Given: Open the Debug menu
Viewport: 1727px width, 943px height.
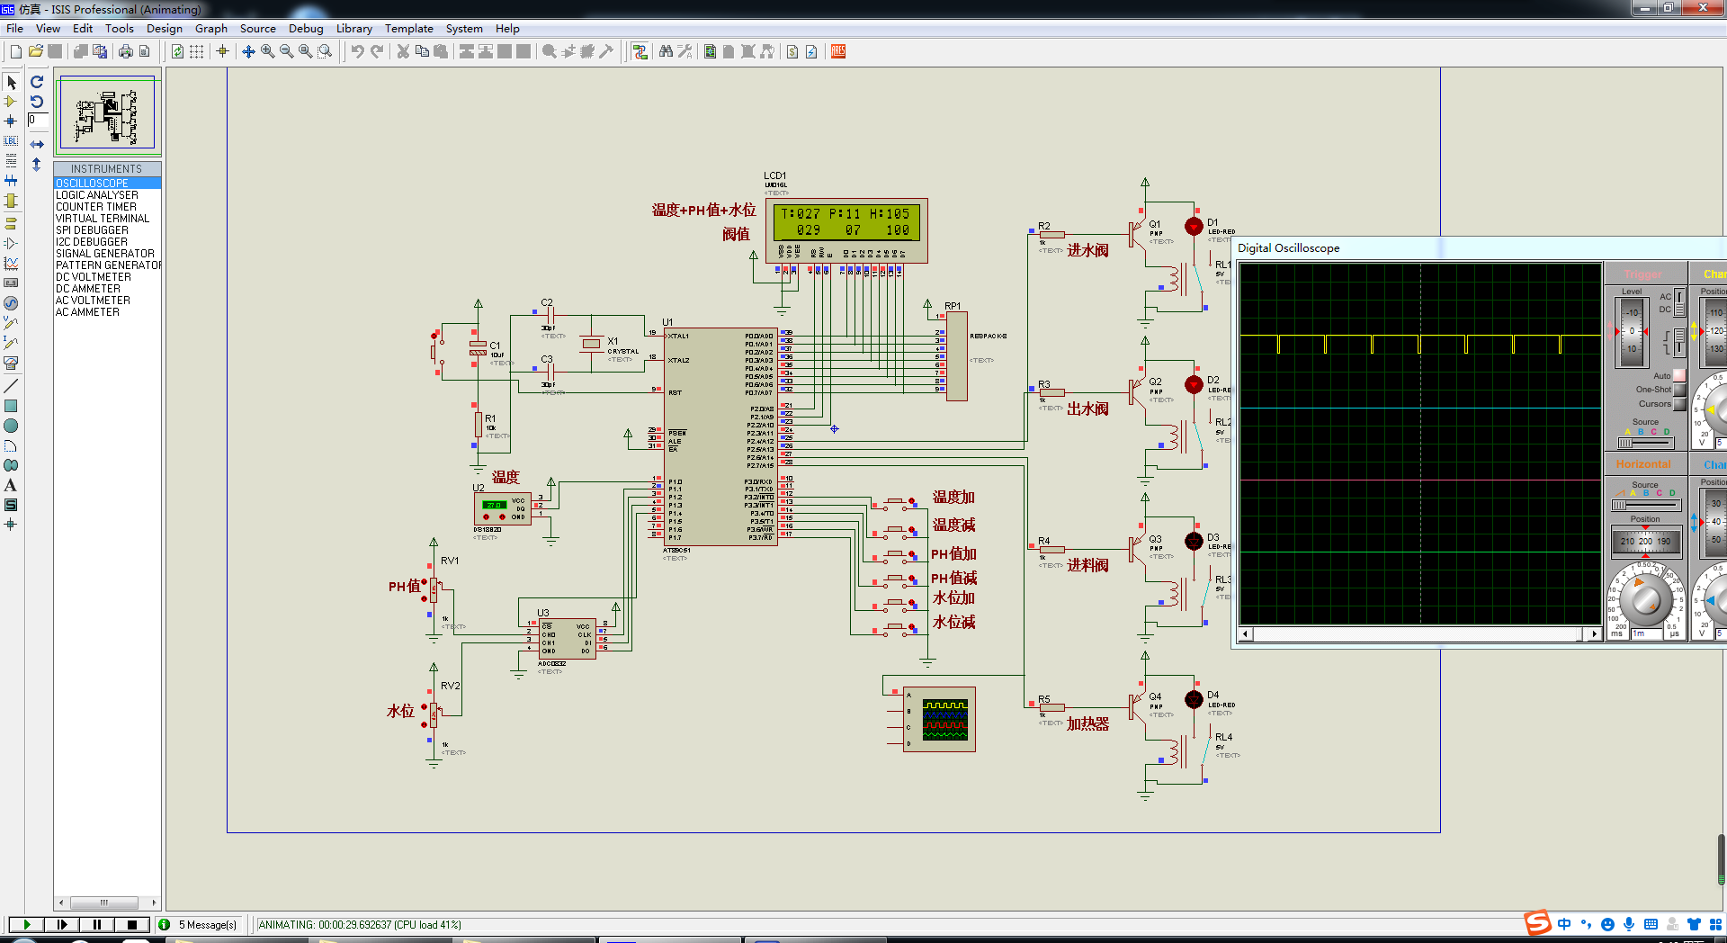Looking at the screenshot, I should [306, 29].
